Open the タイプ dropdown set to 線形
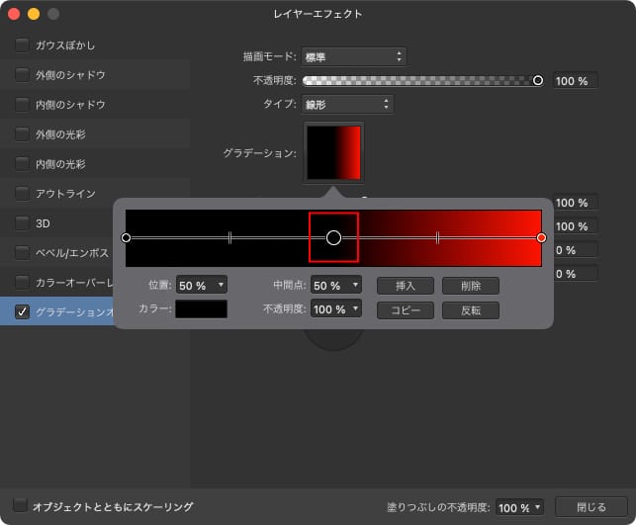This screenshot has width=636, height=525. click(346, 104)
